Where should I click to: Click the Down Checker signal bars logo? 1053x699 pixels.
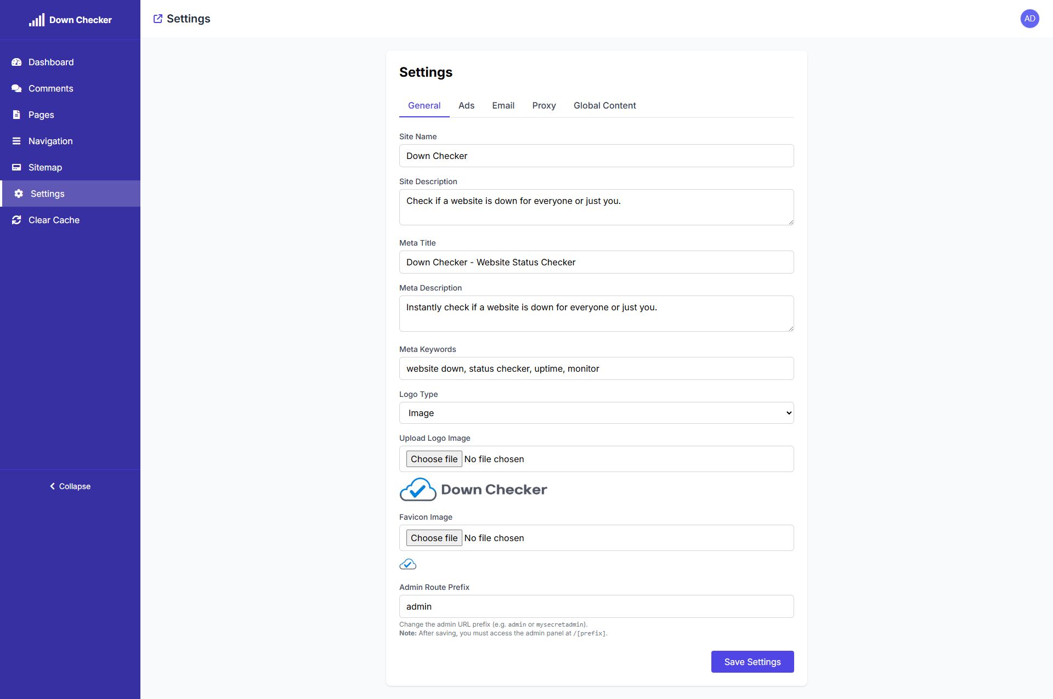pyautogui.click(x=37, y=20)
